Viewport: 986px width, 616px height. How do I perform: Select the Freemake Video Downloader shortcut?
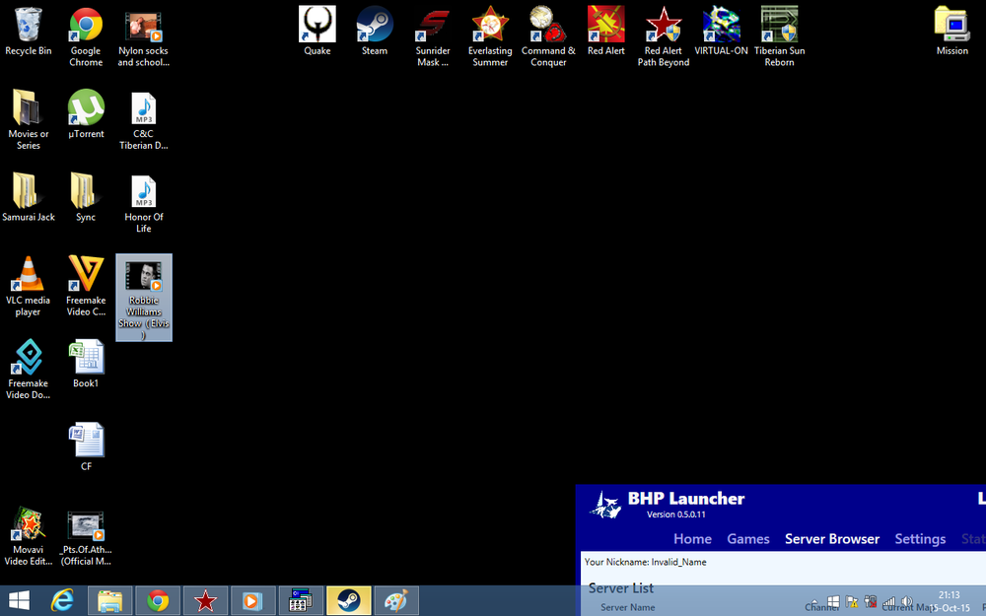pos(29,370)
